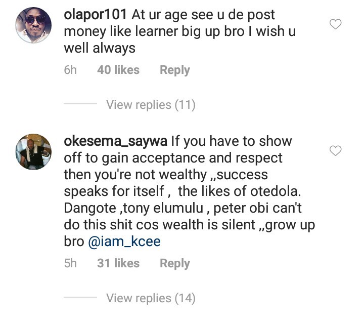This screenshot has width=364, height=323.
Task: Click the 5h timestamp
Action: click(70, 263)
